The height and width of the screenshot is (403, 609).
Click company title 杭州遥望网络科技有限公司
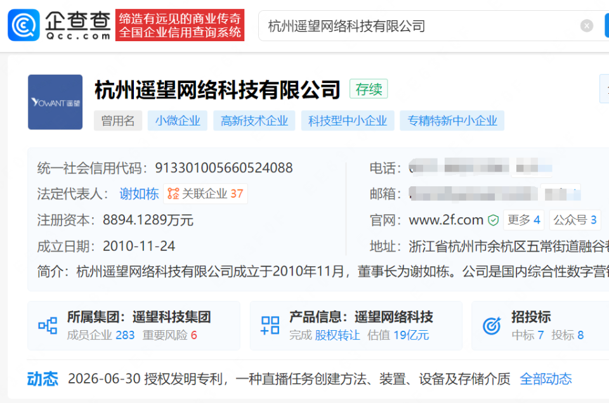pyautogui.click(x=218, y=89)
